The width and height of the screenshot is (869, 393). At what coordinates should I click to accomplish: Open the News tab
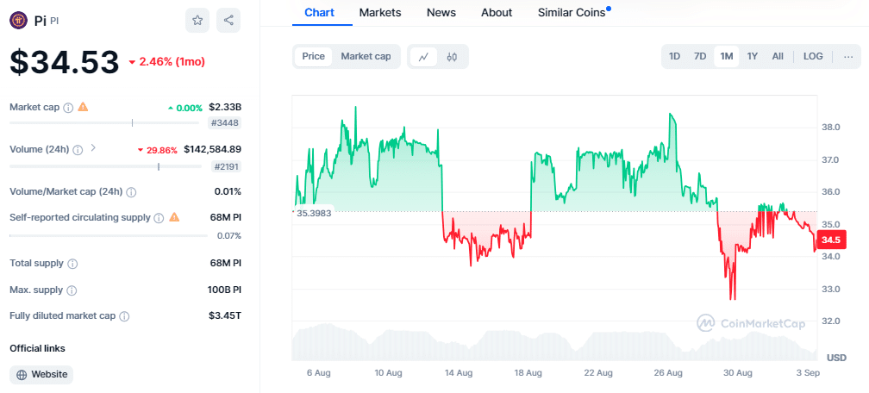coord(441,13)
